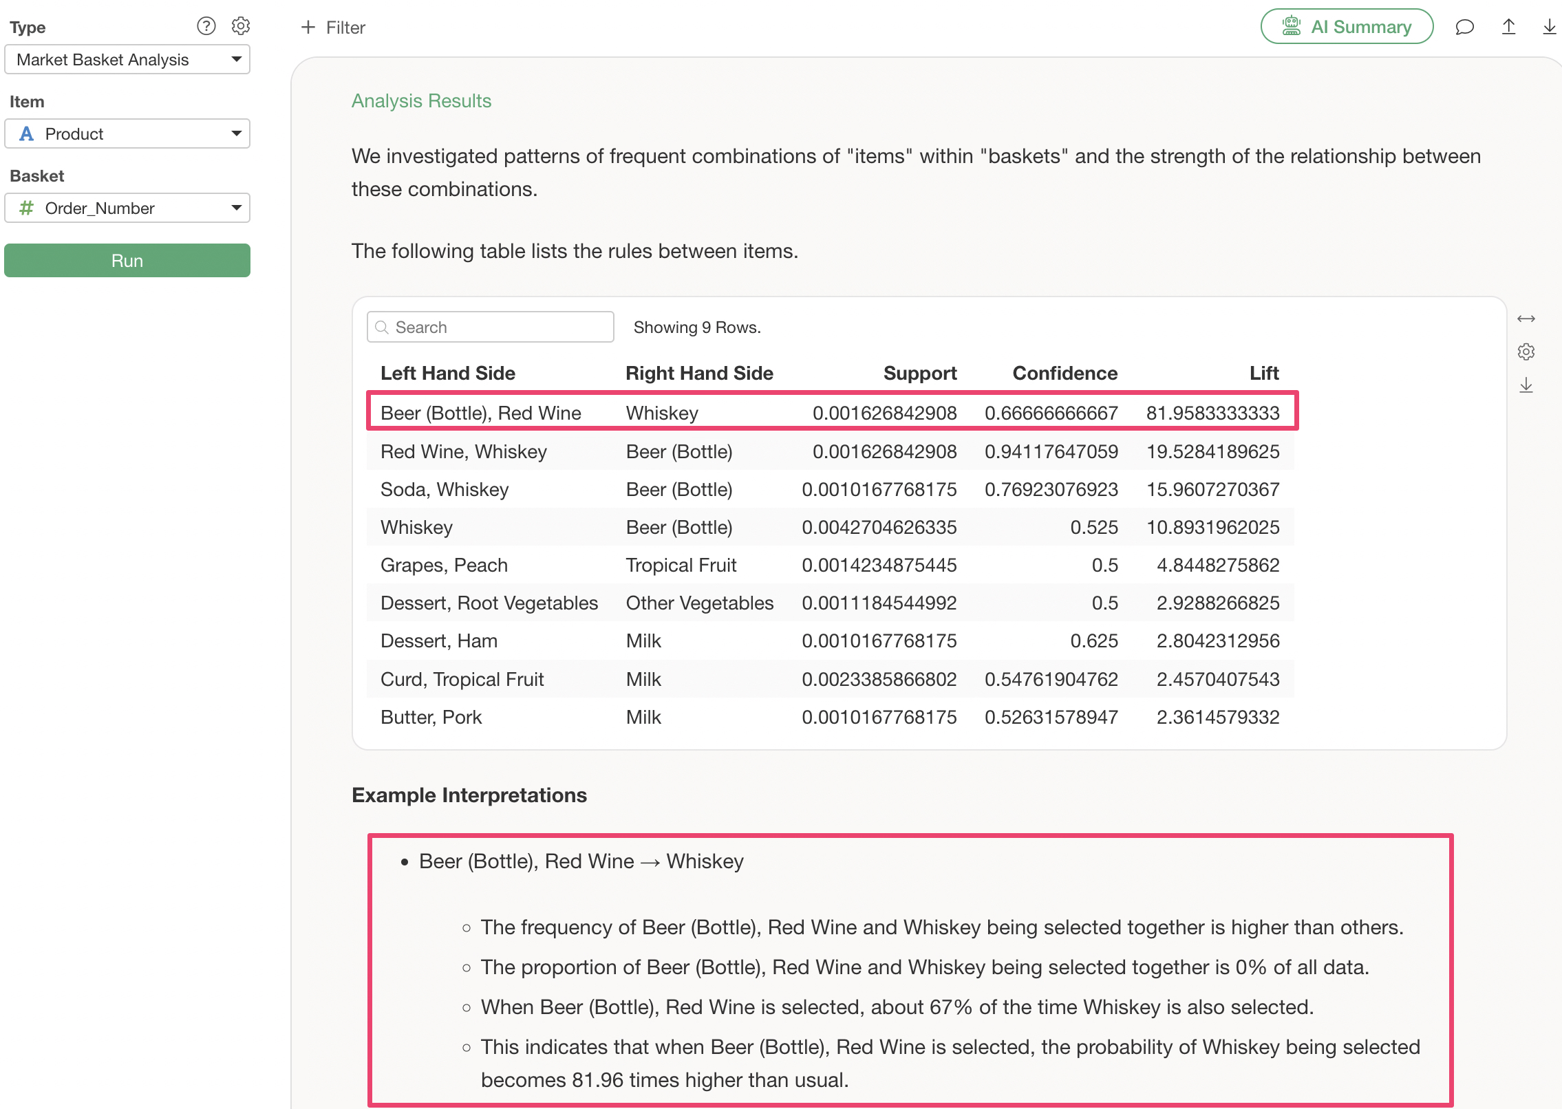Click the help question mark icon
The image size is (1562, 1109).
tap(206, 26)
